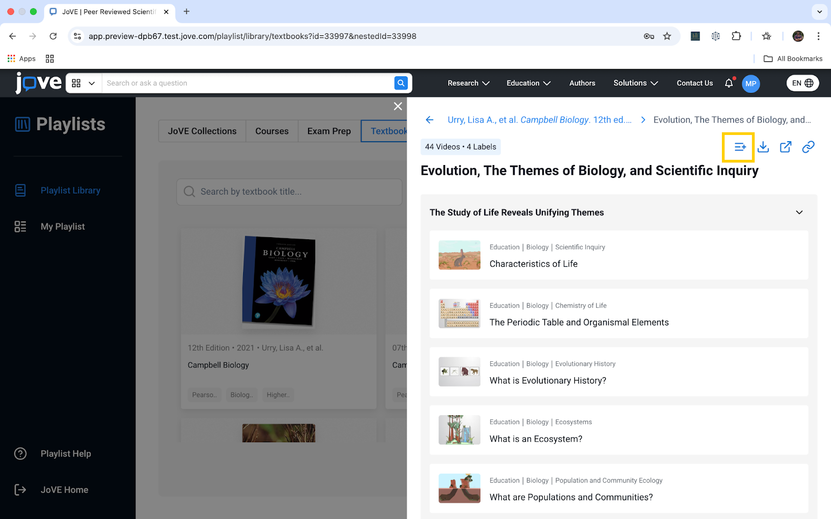Select the Exam Prep tab
Viewport: 831px width, 519px height.
(x=329, y=131)
